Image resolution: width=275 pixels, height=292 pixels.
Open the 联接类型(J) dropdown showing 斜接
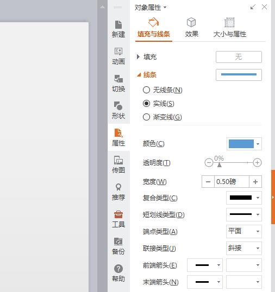click(x=244, y=248)
